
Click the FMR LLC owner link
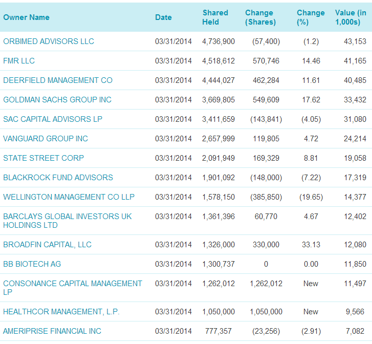pyautogui.click(x=19, y=61)
